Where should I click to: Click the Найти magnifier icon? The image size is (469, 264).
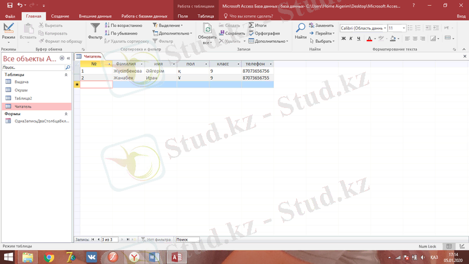(x=300, y=29)
